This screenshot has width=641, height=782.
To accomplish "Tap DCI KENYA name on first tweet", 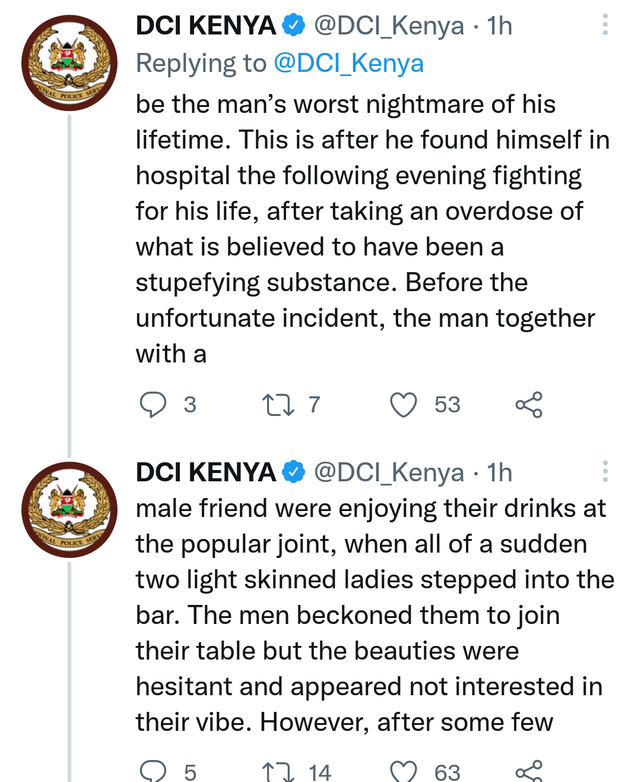I will tap(205, 26).
